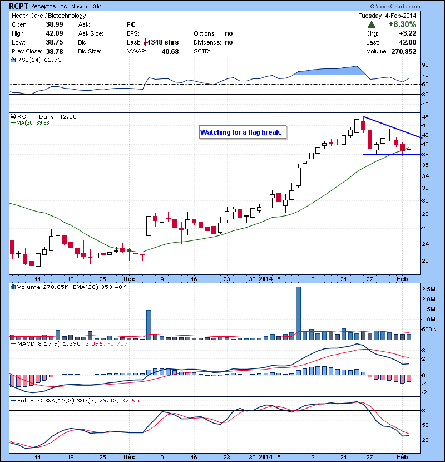Click the early December volume spike bar
The height and width of the screenshot is (462, 445).
coord(149,325)
